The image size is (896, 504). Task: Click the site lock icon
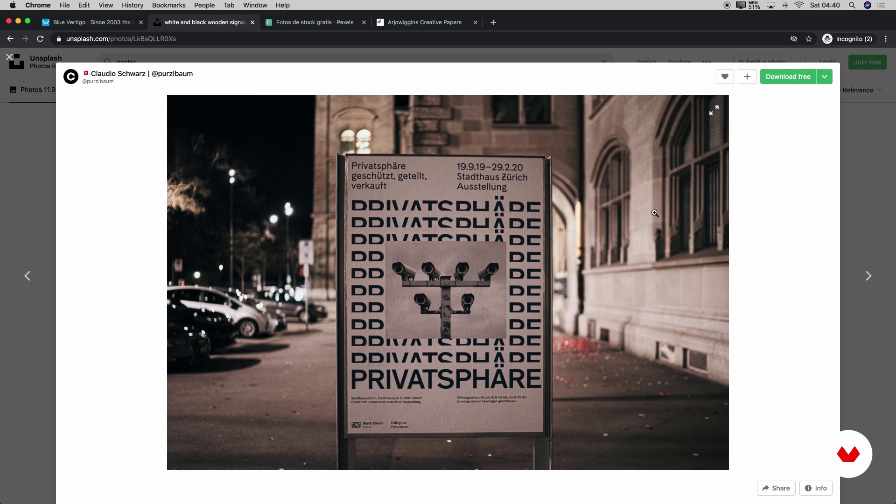(x=59, y=39)
